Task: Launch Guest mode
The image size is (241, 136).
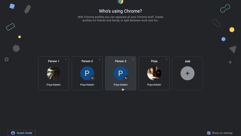Action: pos(21,133)
